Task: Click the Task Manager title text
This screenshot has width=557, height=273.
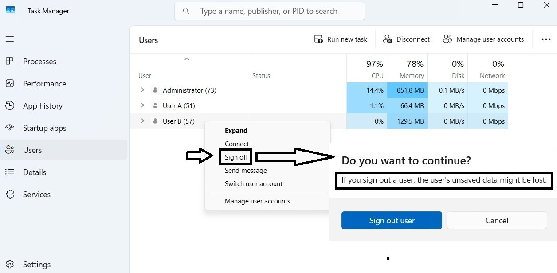Action: tap(48, 11)
